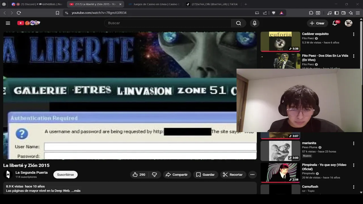Go to YouTube home via the logo
The width and height of the screenshot is (363, 204).
[x=29, y=23]
